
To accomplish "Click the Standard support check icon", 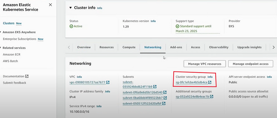I will click(177, 26).
